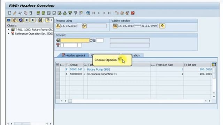Click the validity end date 31.12.9999 field
Screen dimensions: 223x125
coord(149,26)
